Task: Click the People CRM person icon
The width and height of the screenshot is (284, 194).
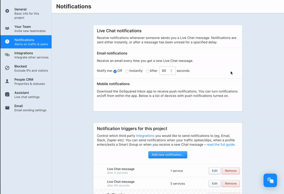Action: click(x=7, y=81)
